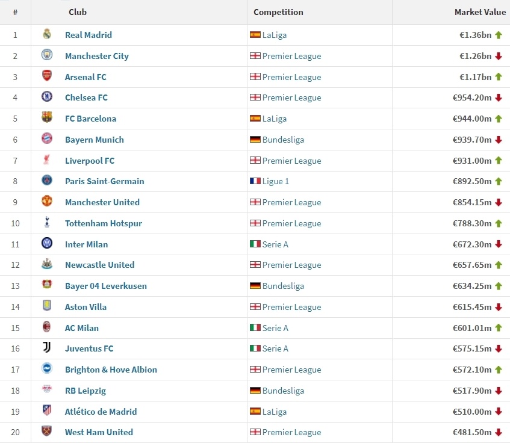Click the # ranking column header
Image resolution: width=510 pixels, height=443 pixels.
15,12
